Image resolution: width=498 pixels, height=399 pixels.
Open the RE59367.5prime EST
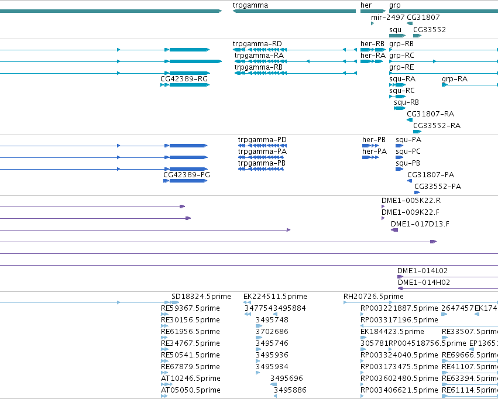164,314
